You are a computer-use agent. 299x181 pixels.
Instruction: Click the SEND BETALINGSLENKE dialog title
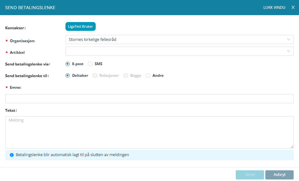click(x=30, y=8)
